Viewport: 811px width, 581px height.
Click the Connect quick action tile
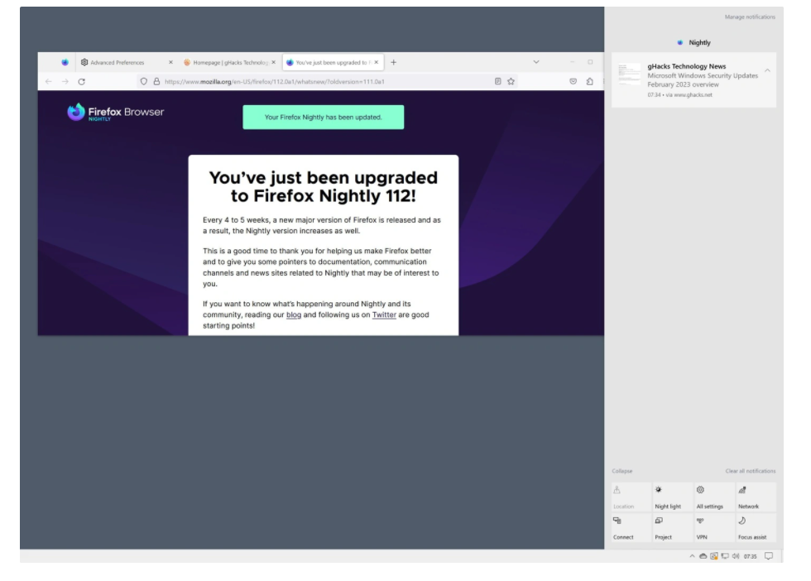[x=631, y=528]
